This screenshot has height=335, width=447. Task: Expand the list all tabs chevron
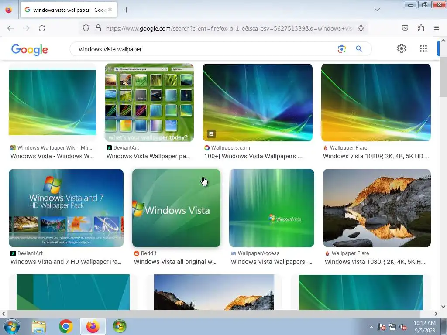[x=377, y=10]
